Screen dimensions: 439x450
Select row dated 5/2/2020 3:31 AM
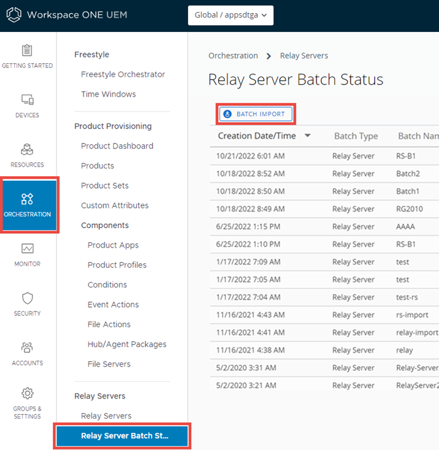[324, 368]
